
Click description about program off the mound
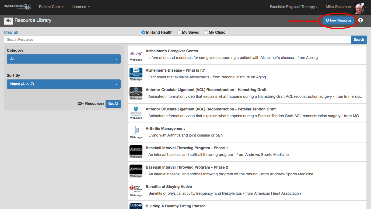(231, 174)
